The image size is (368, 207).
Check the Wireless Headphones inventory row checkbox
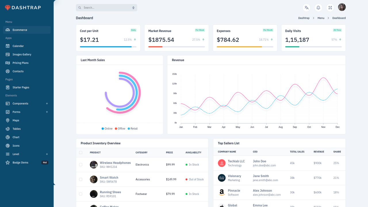tap(81, 164)
